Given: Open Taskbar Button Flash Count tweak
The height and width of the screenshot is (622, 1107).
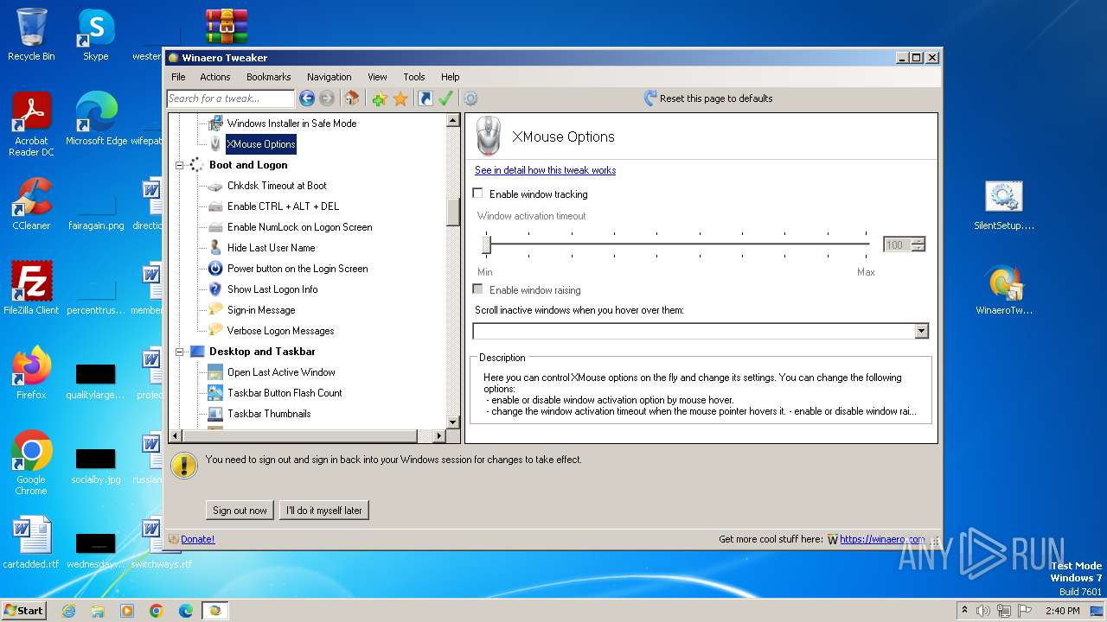Looking at the screenshot, I should pos(285,393).
